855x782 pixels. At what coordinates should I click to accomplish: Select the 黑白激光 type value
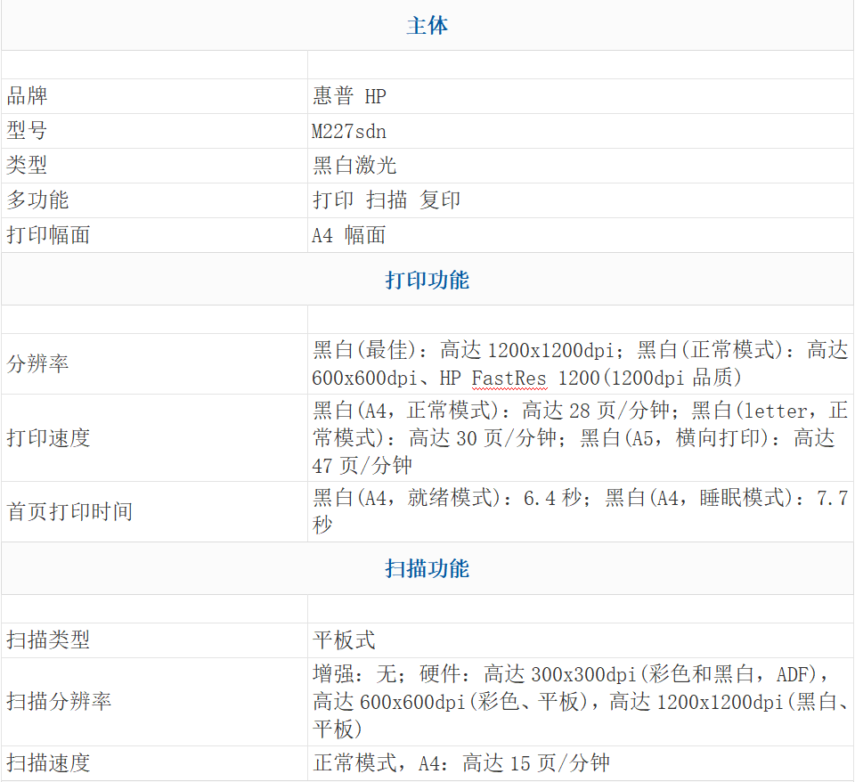354,166
